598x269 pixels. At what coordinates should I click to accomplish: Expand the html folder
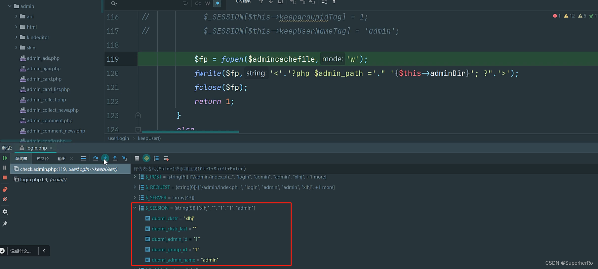tap(16, 27)
